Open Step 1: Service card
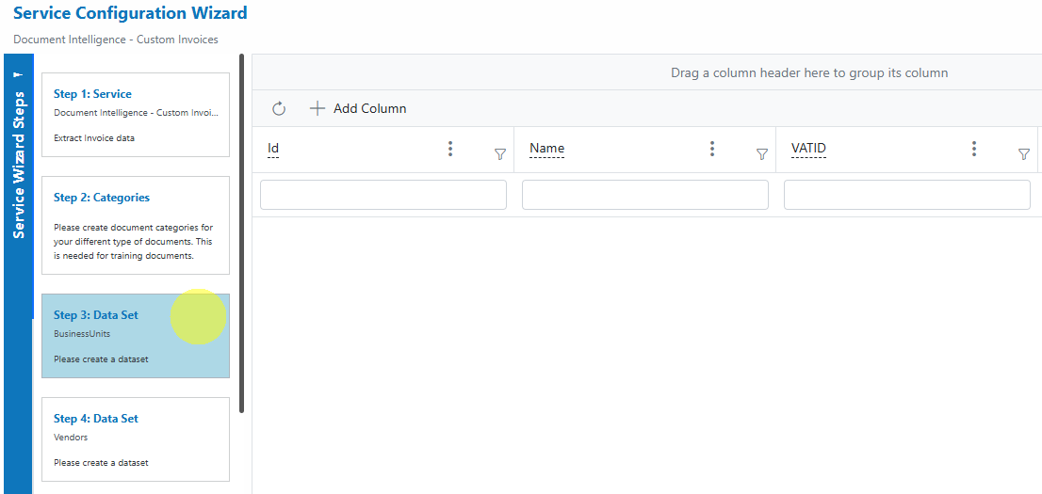The image size is (1042, 494). [136, 115]
